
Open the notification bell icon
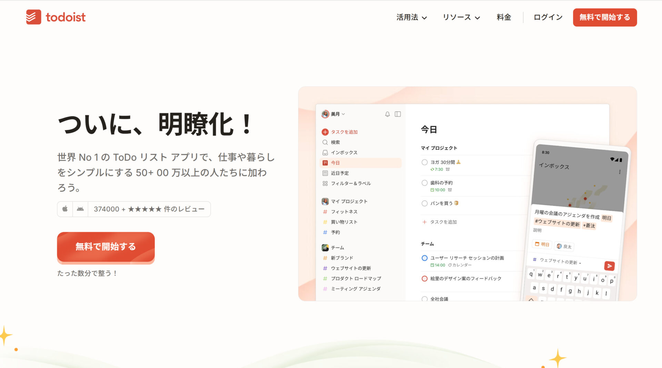tap(387, 114)
